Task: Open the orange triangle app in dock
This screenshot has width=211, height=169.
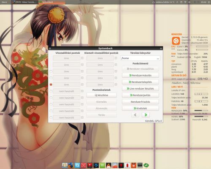Action: tap(108, 165)
